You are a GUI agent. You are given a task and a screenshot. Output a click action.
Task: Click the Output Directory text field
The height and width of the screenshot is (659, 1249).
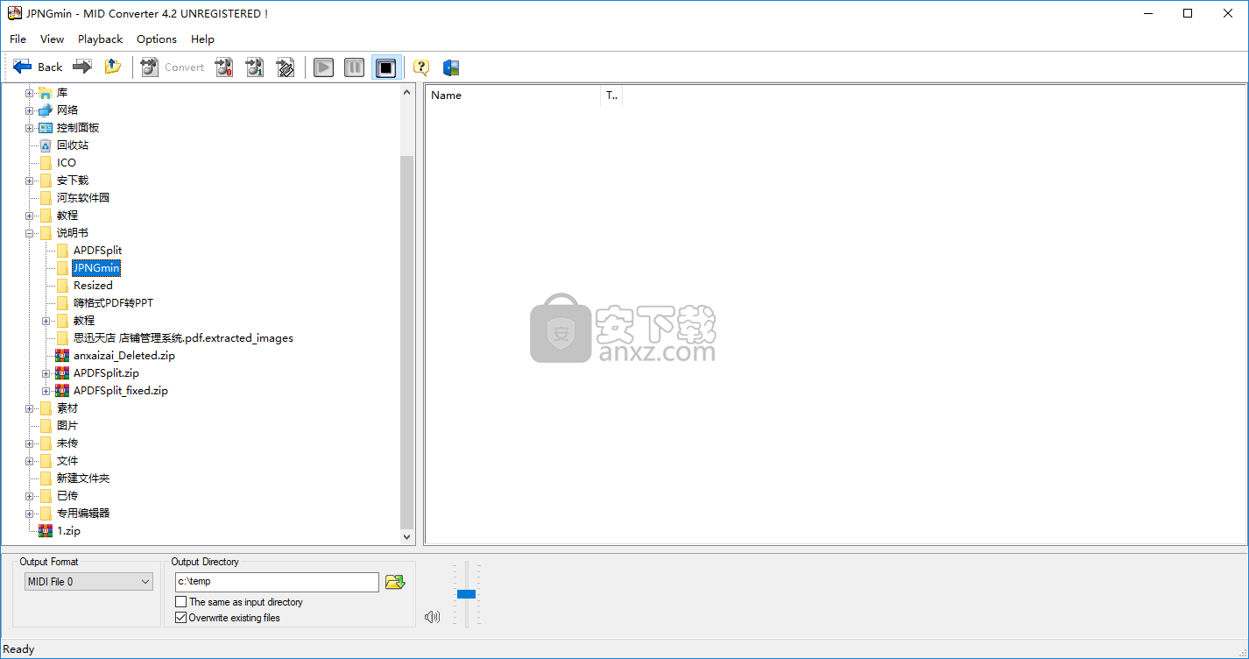point(277,581)
